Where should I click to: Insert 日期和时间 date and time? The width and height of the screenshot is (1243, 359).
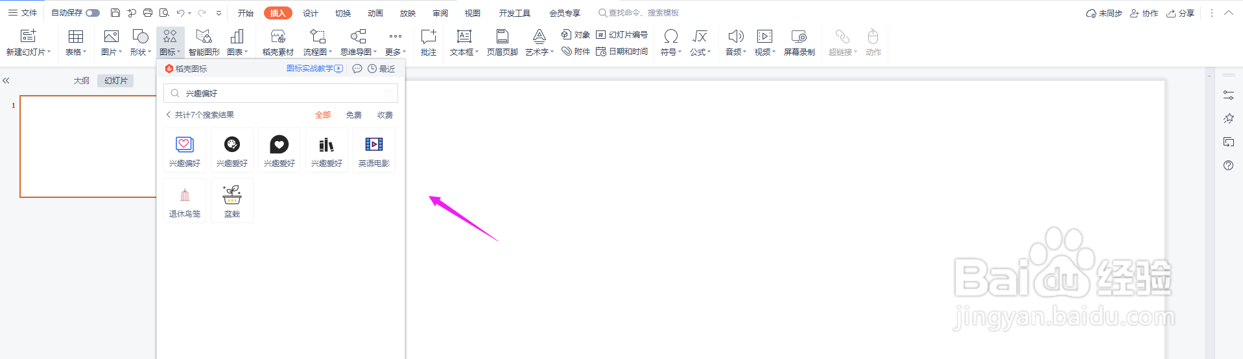click(621, 51)
